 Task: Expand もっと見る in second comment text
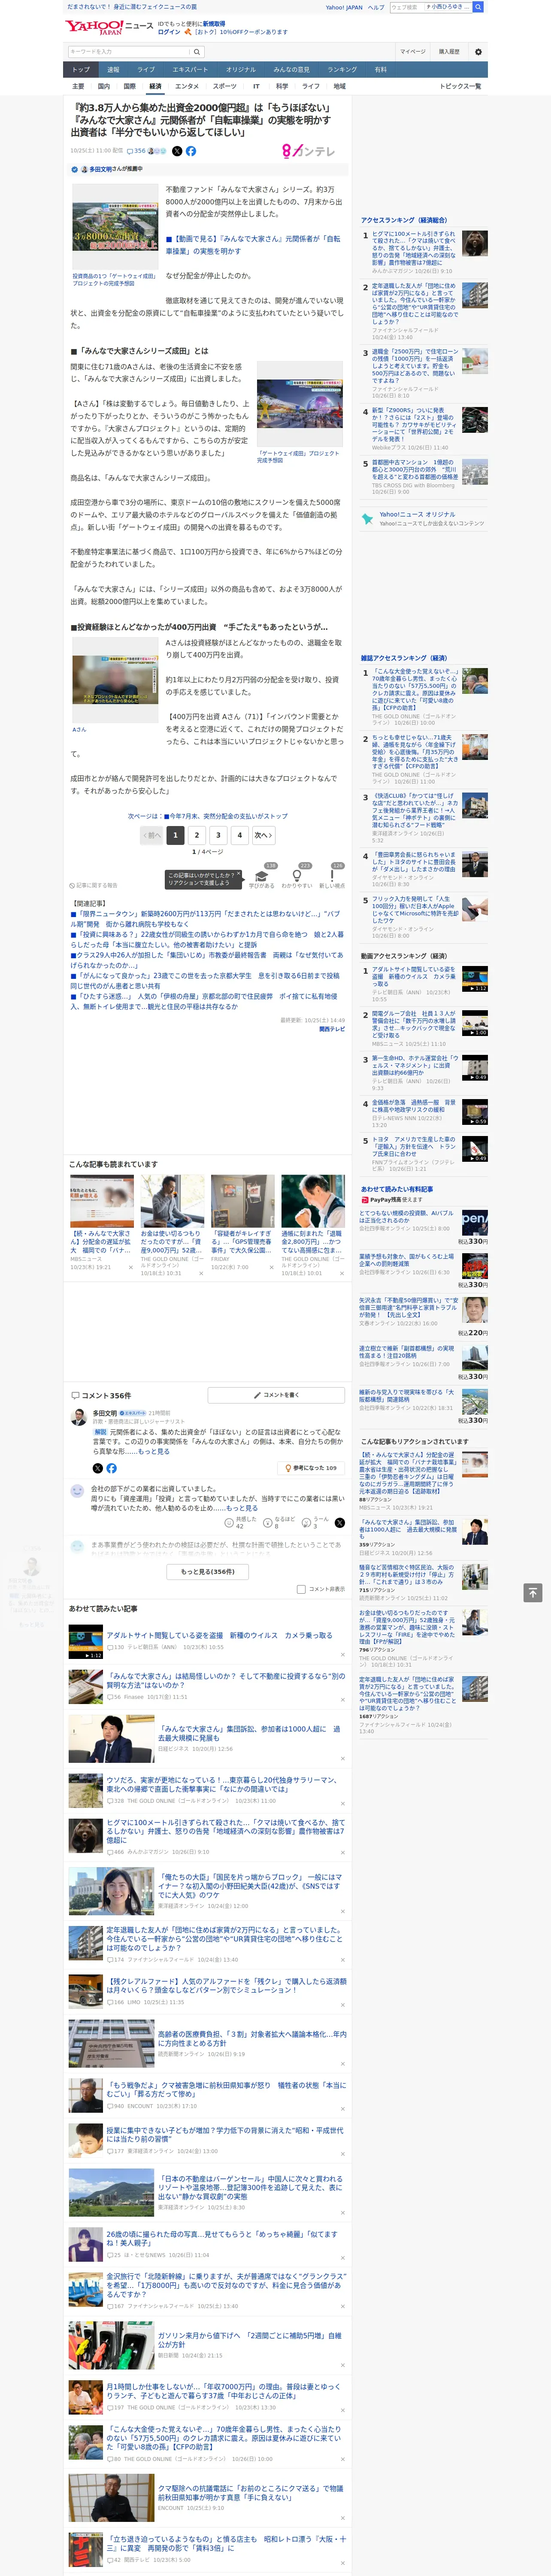[x=242, y=1508]
